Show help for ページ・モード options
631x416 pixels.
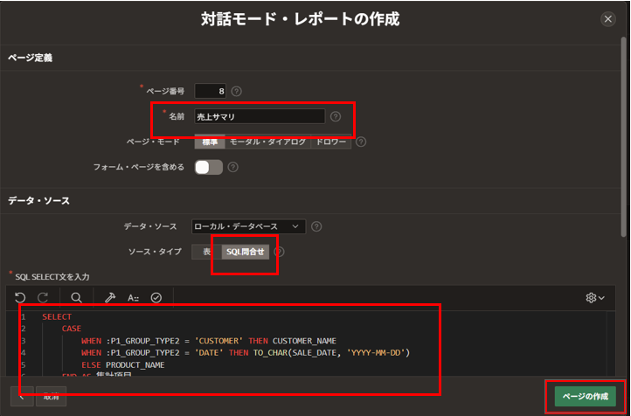click(360, 142)
